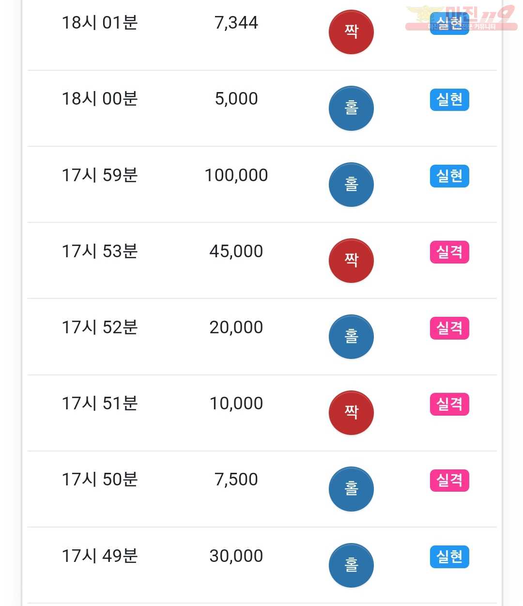The image size is (523, 606).
Task: Click the blue 홀 circle for 17시 49분
Action: click(x=351, y=565)
